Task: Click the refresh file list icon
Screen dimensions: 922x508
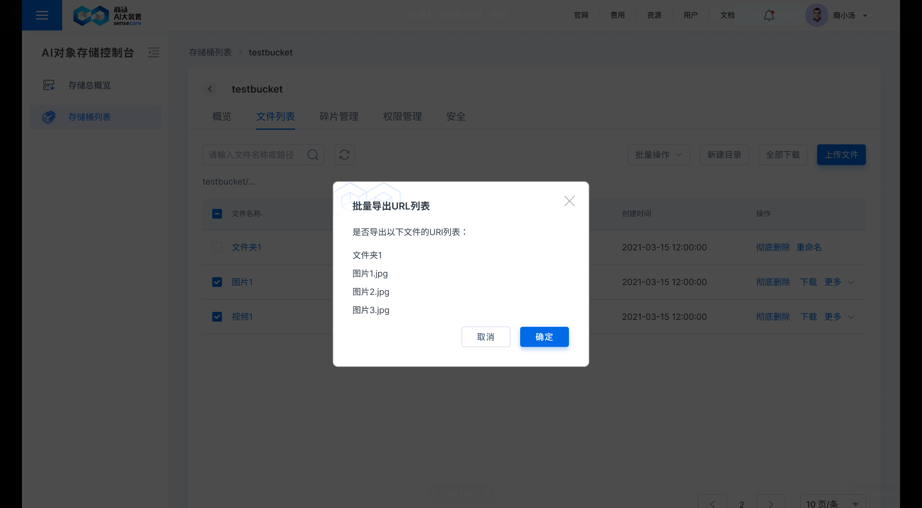Action: 344,154
